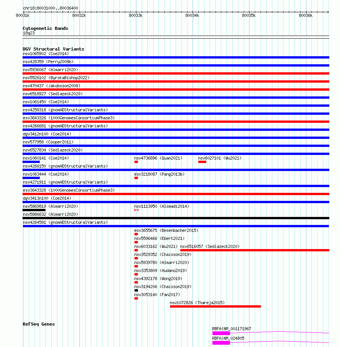Open nsv4264581 gnomAD variant label

coord(65,222)
